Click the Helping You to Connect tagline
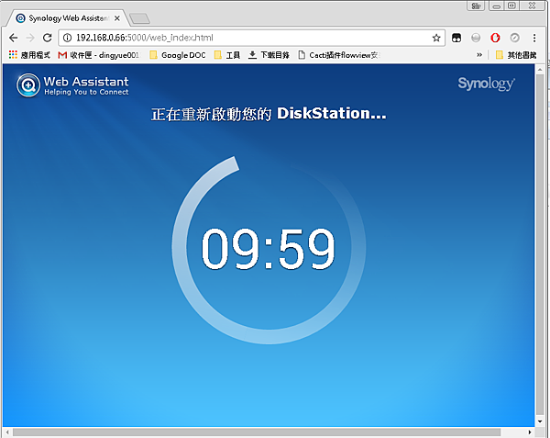 click(86, 92)
